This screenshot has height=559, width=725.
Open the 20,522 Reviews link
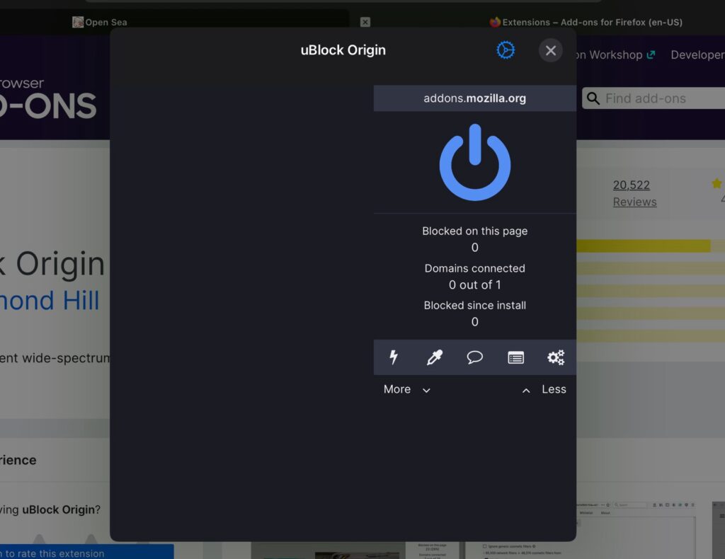click(x=634, y=193)
